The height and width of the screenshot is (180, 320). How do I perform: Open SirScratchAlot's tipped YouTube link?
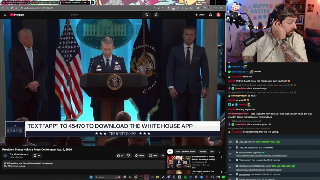(262, 155)
